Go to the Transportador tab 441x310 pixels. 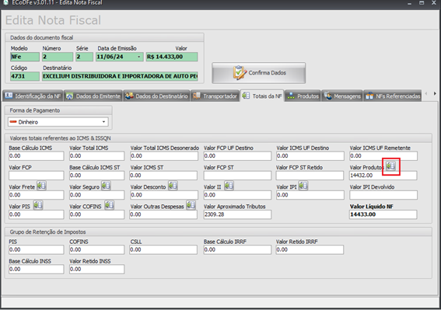click(215, 96)
